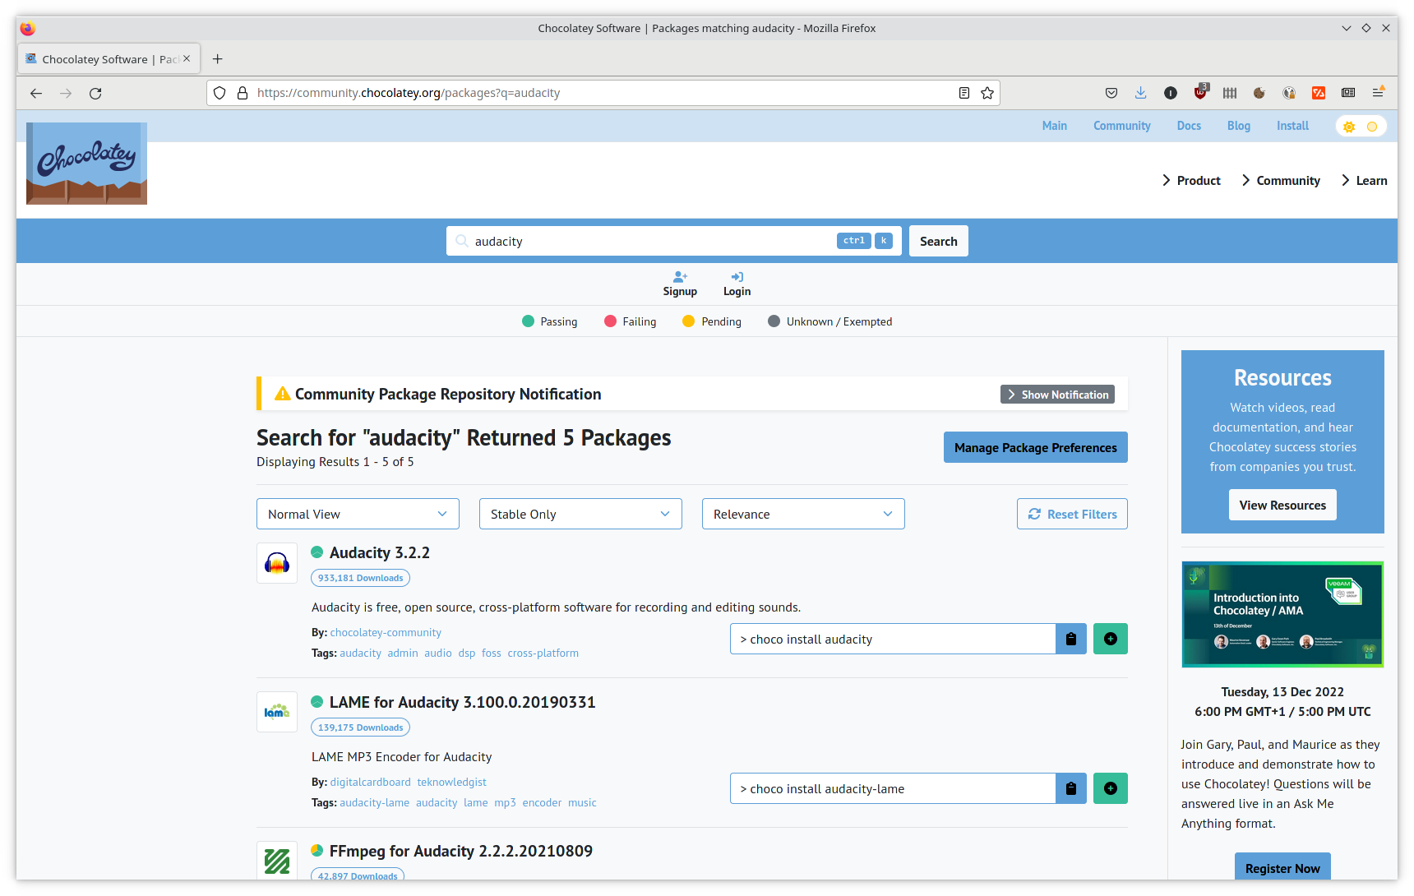1414x896 pixels.
Task: Open the Login link
Action: [x=737, y=284]
